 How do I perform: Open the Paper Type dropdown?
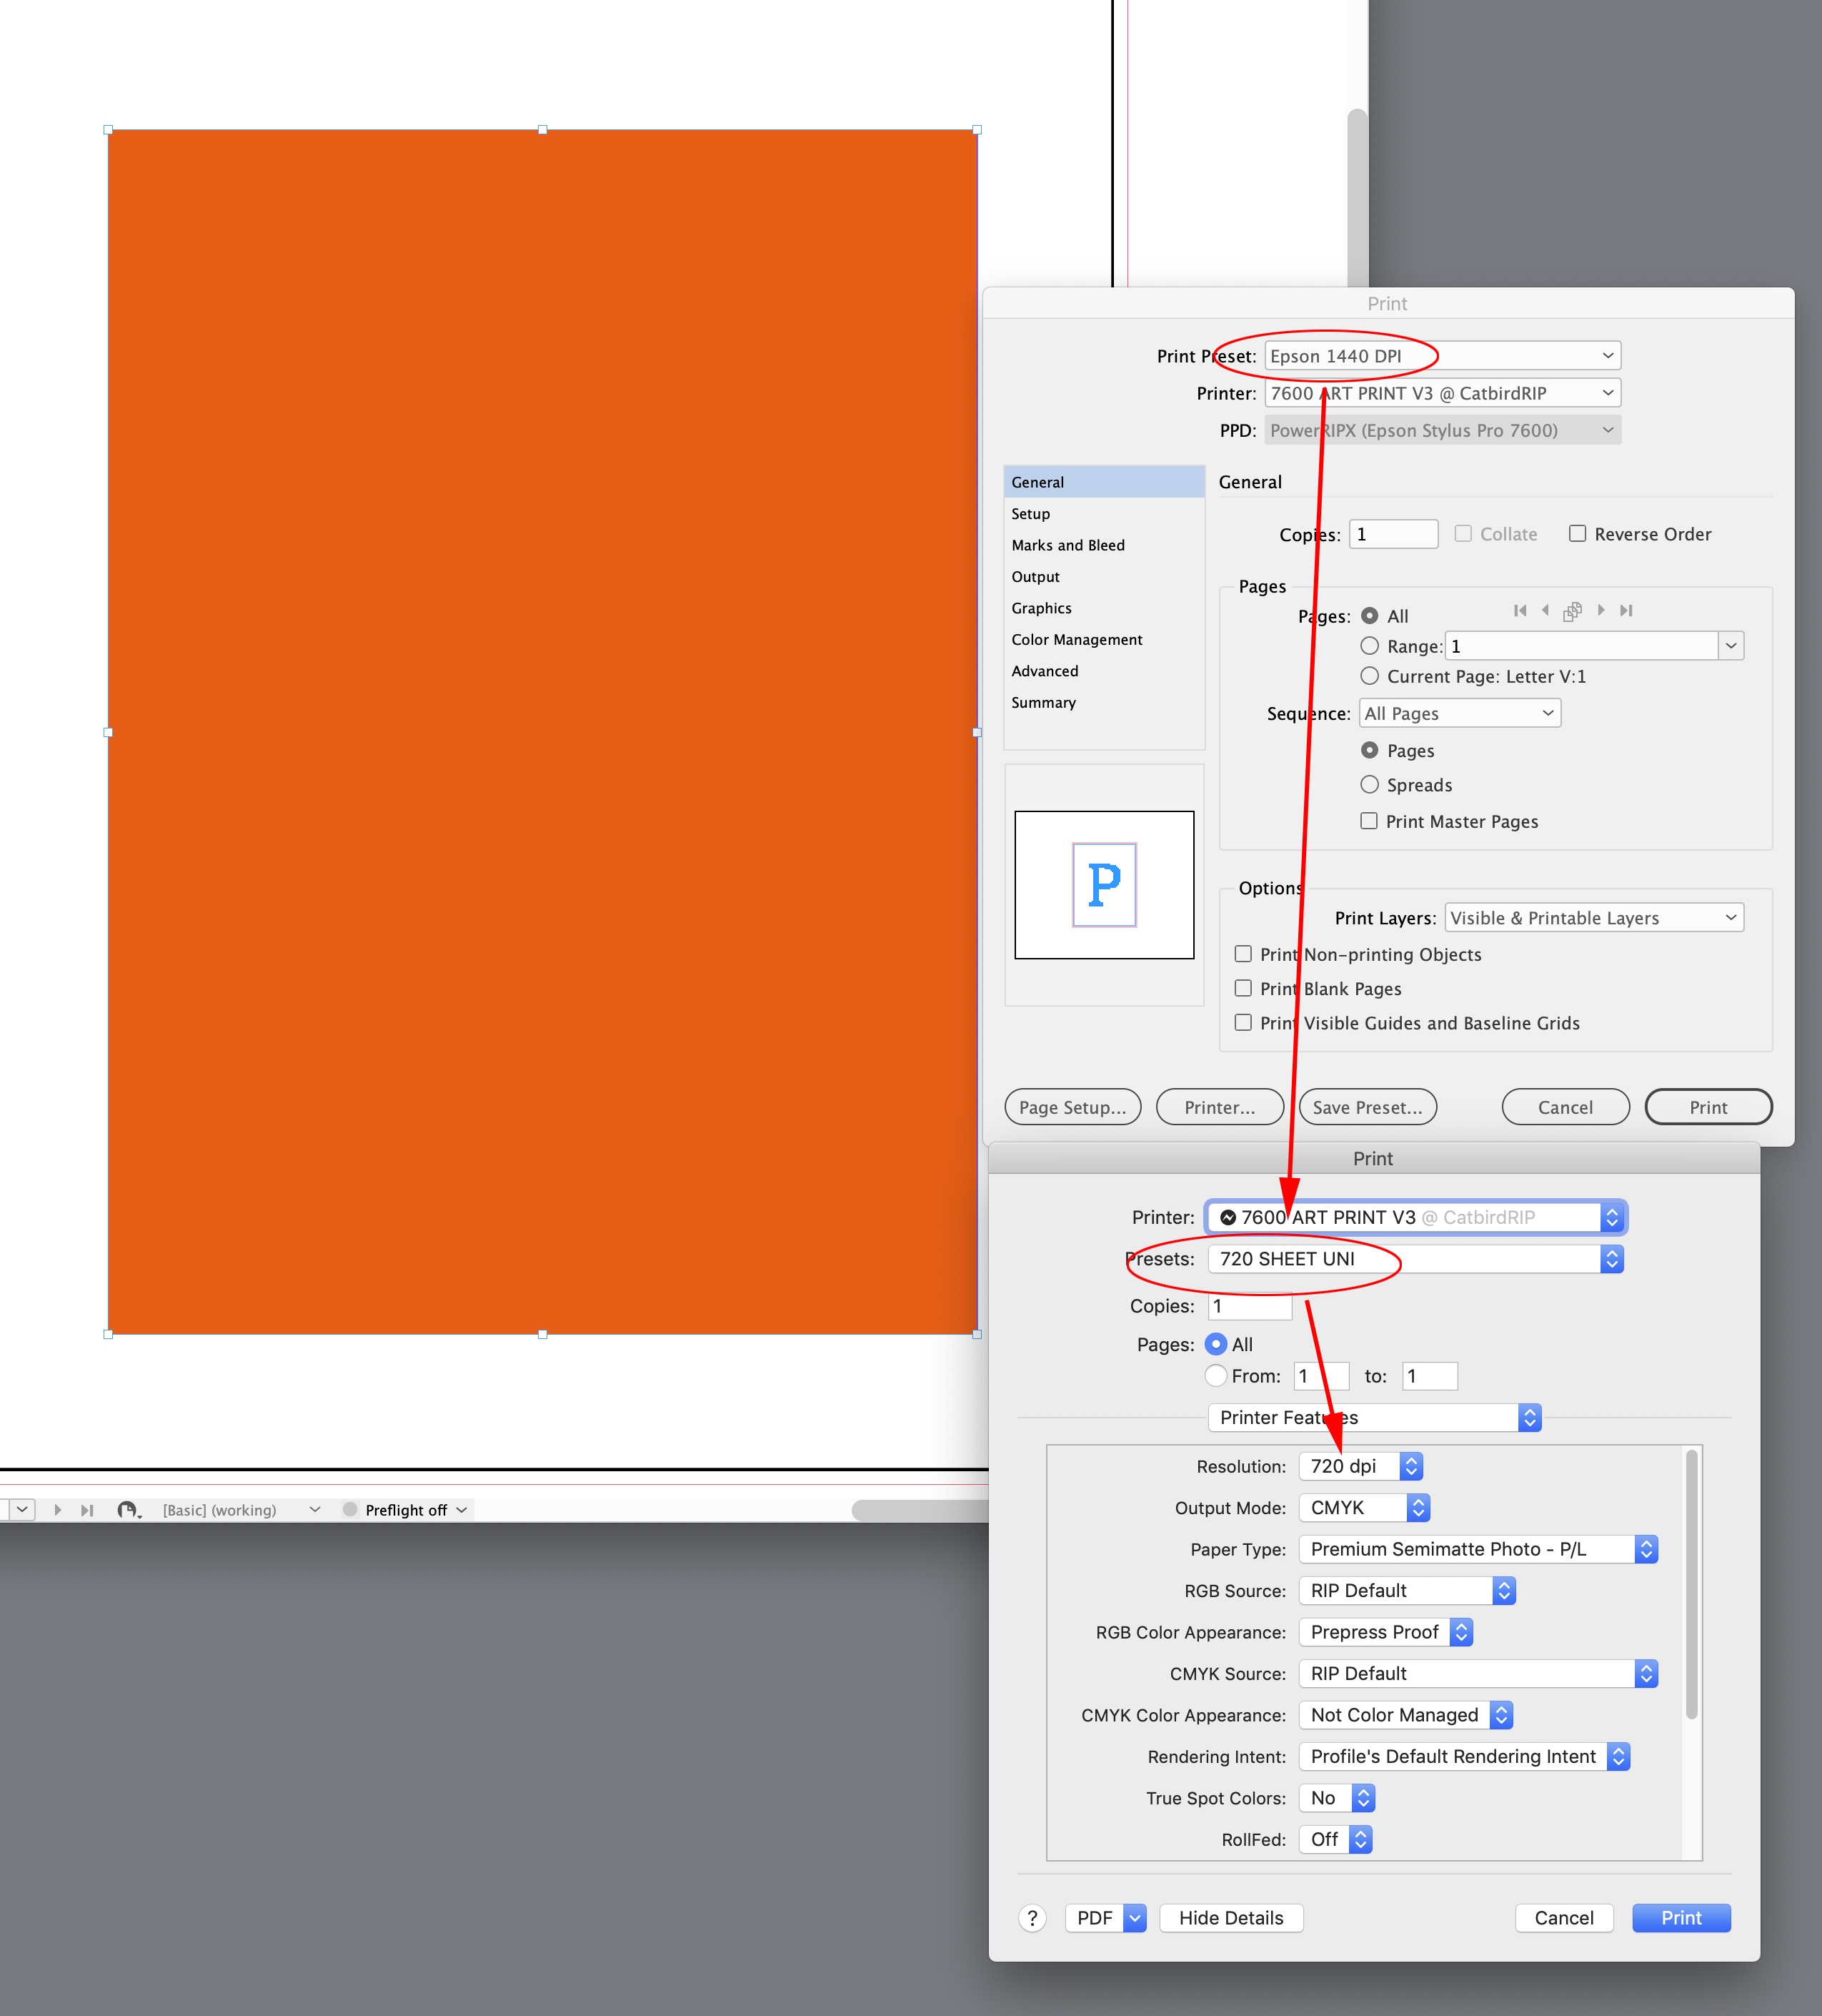click(1478, 1549)
